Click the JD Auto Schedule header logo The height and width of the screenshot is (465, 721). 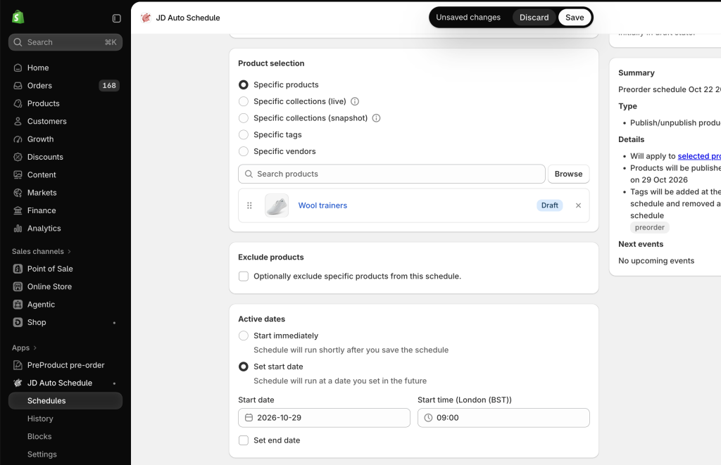tap(146, 18)
